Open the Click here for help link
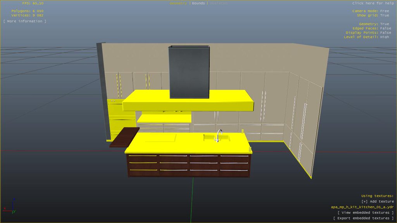397x223 pixels. [x=373, y=3]
